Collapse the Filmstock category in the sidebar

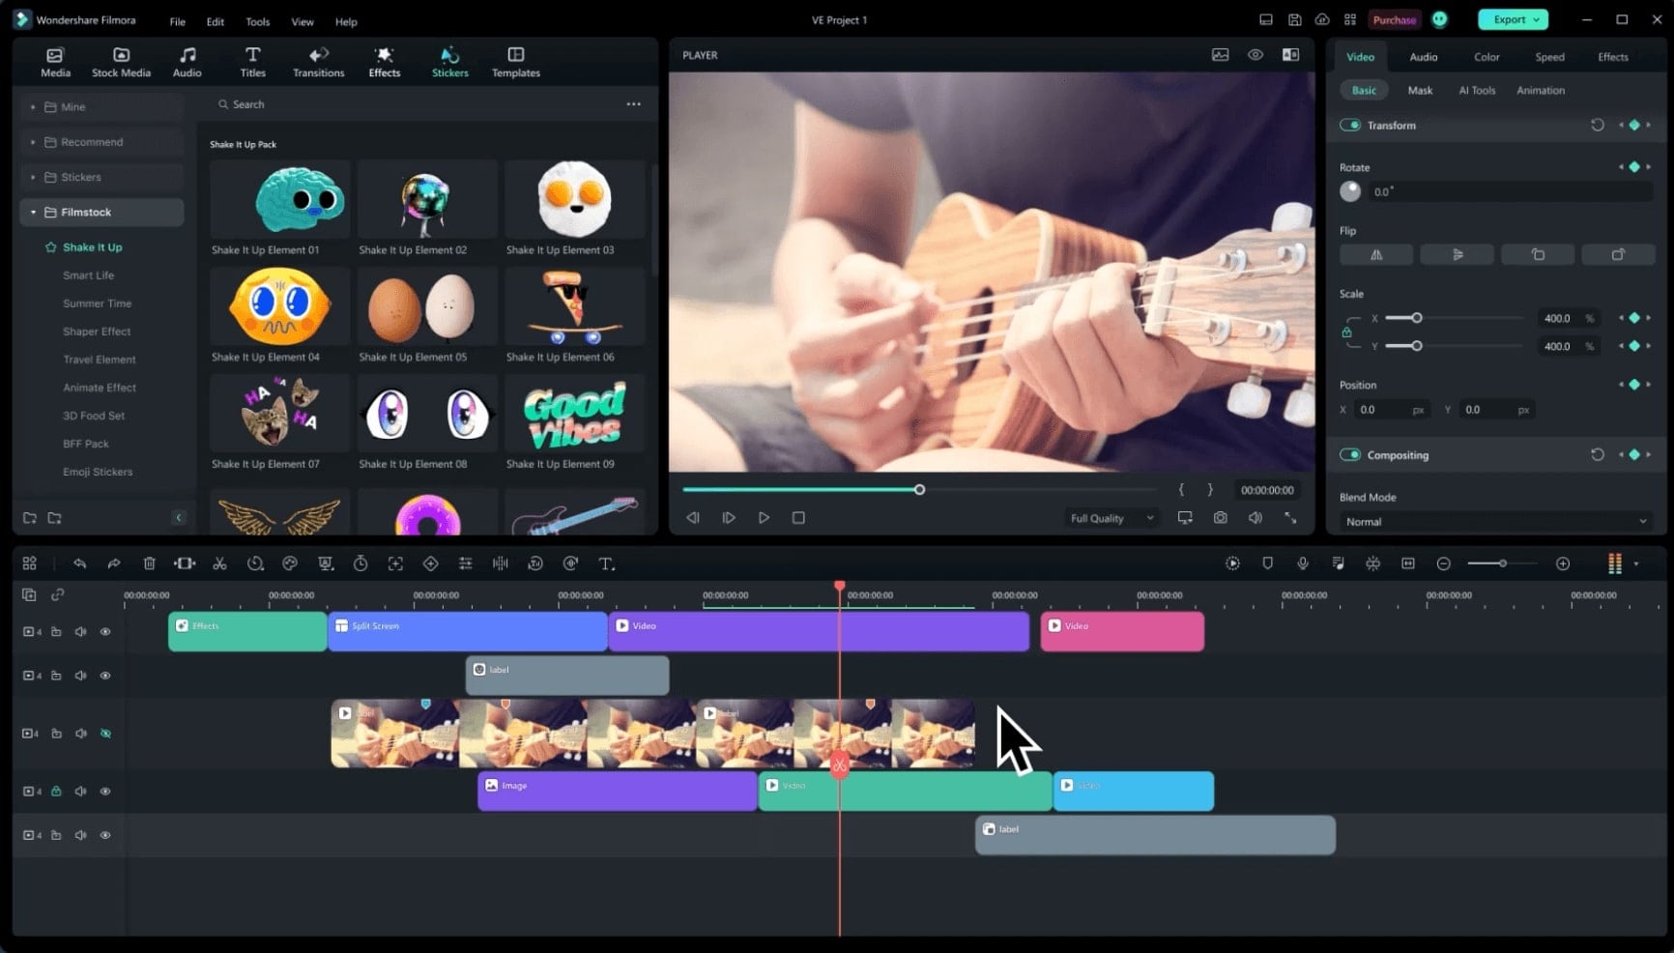click(x=34, y=212)
